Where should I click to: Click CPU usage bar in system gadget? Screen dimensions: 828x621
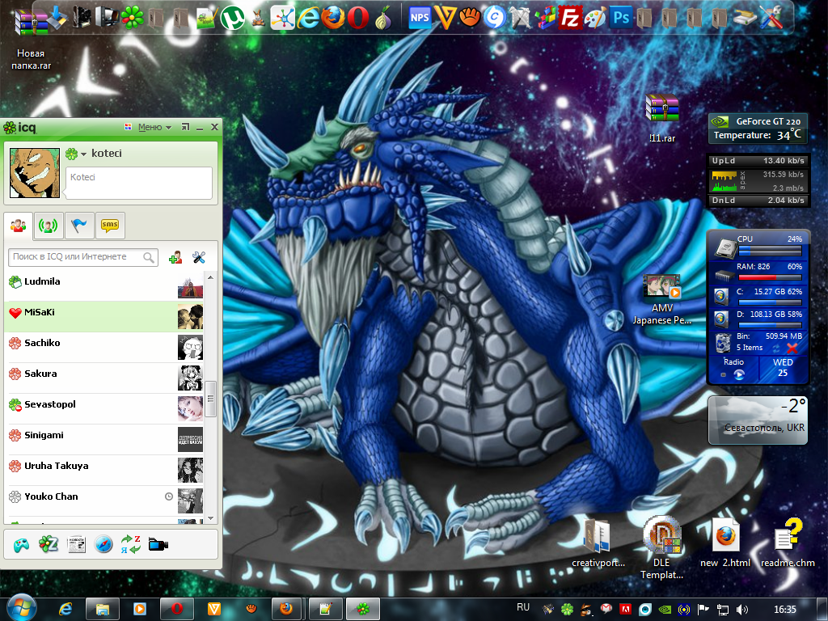(x=770, y=250)
